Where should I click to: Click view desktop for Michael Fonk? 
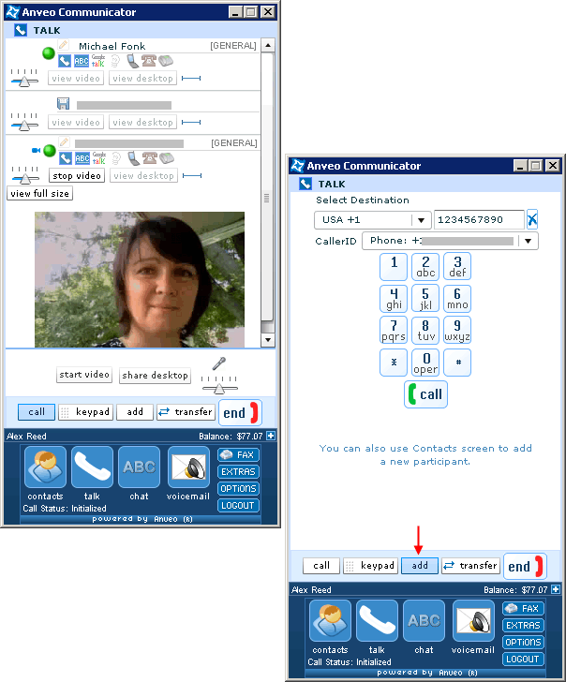point(142,79)
